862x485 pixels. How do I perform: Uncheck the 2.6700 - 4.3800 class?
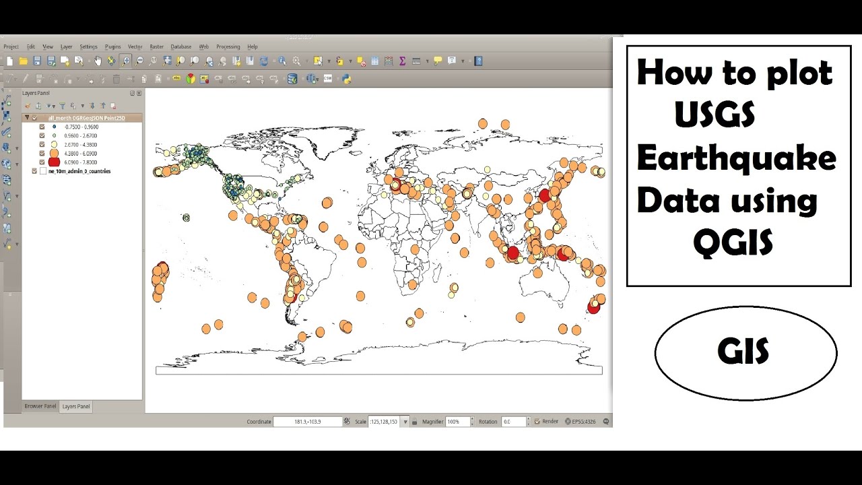point(42,144)
